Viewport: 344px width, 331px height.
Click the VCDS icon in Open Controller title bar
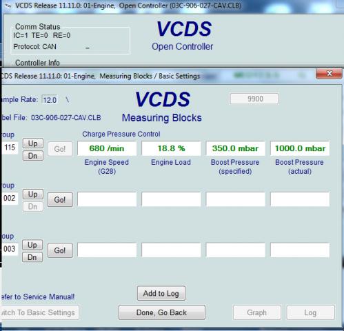[8, 6]
